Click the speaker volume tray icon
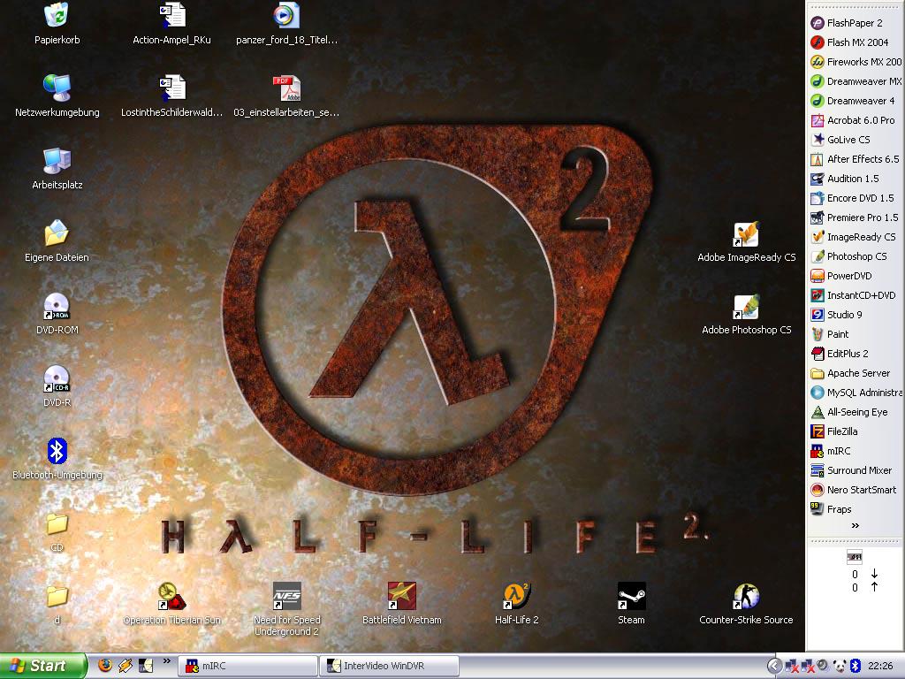Image resolution: width=905 pixels, height=679 pixels. [x=823, y=665]
